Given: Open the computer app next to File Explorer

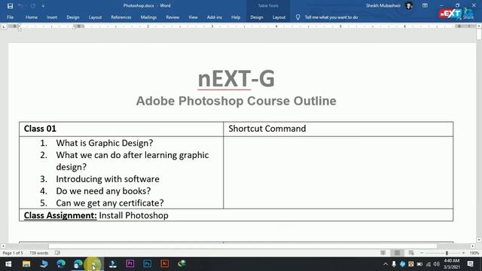Looking at the screenshot, I should [x=44, y=264].
